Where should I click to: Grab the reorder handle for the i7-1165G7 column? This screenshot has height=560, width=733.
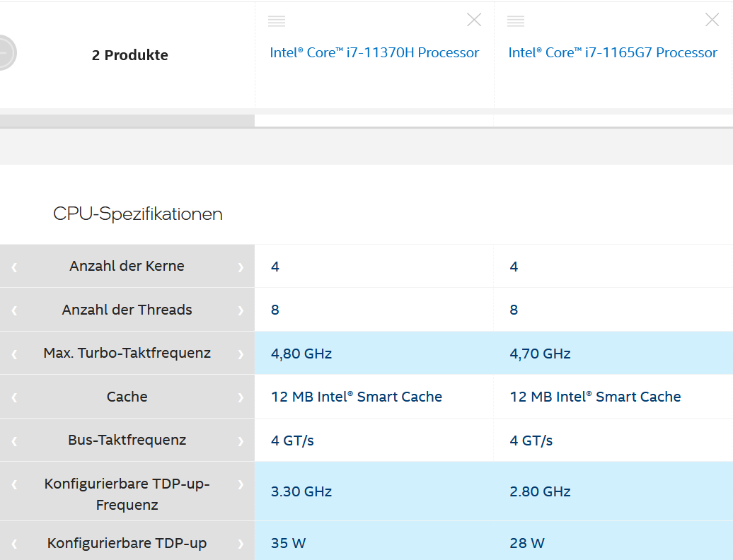tap(516, 21)
